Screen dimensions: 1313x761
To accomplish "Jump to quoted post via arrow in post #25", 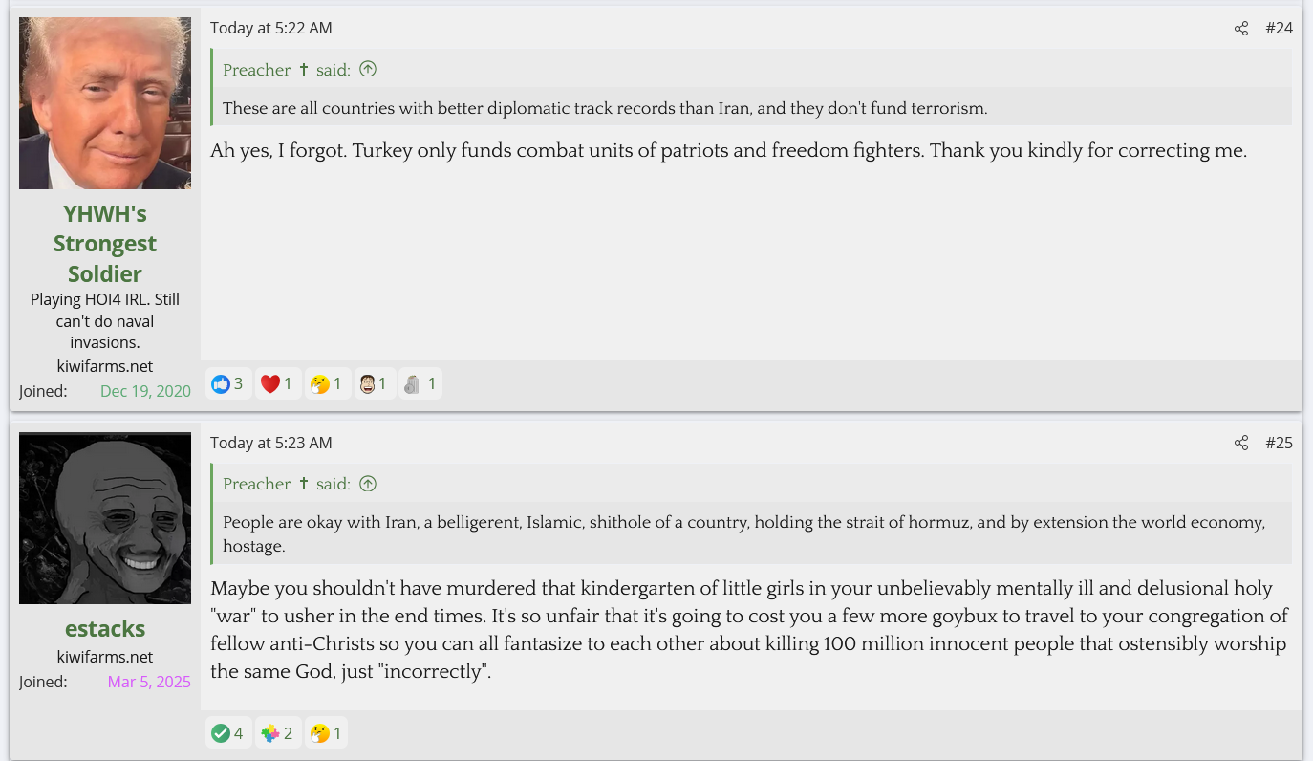I will [x=368, y=484].
